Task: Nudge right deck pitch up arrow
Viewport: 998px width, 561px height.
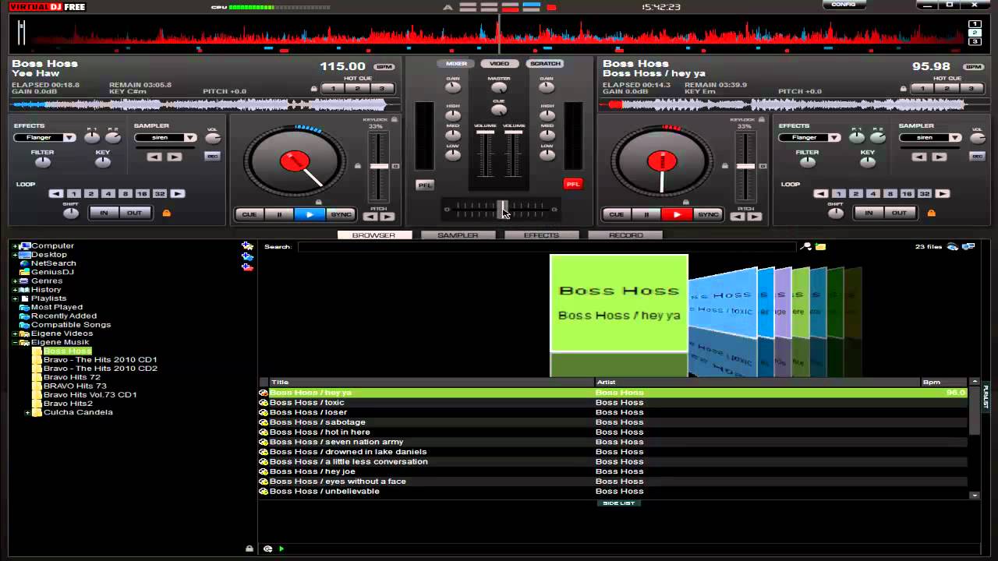Action: (x=755, y=217)
